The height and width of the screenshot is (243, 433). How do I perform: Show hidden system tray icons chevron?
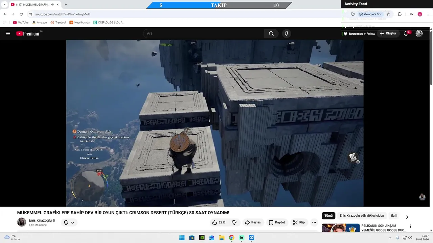[390, 238]
